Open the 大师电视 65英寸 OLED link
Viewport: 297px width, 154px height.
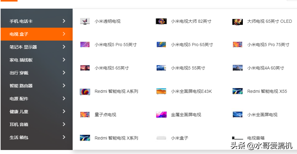[x=270, y=22]
